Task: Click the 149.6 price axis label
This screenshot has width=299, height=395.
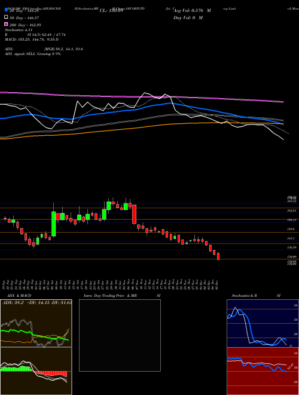Action: (291, 229)
